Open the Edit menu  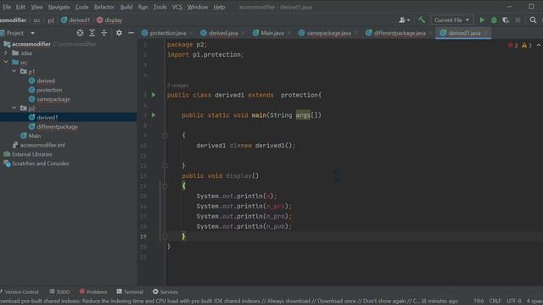[20, 7]
